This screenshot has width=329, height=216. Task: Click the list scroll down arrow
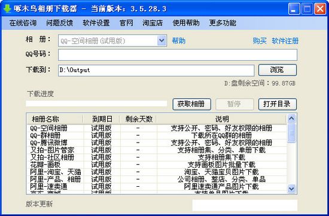coord(291,189)
